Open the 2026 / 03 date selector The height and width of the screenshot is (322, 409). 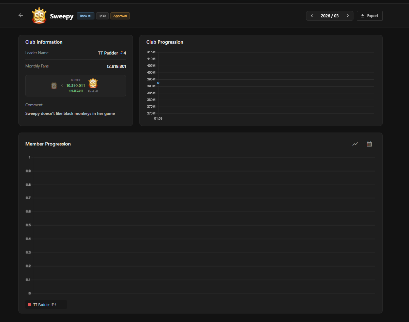(330, 16)
